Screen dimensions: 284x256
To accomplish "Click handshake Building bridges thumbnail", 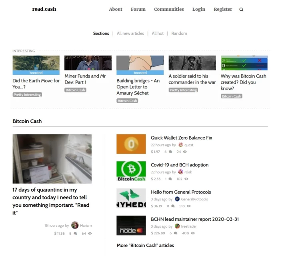I will pyautogui.click(x=140, y=63).
